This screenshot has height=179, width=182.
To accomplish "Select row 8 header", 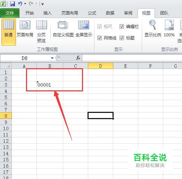I will (x=6, y=116).
